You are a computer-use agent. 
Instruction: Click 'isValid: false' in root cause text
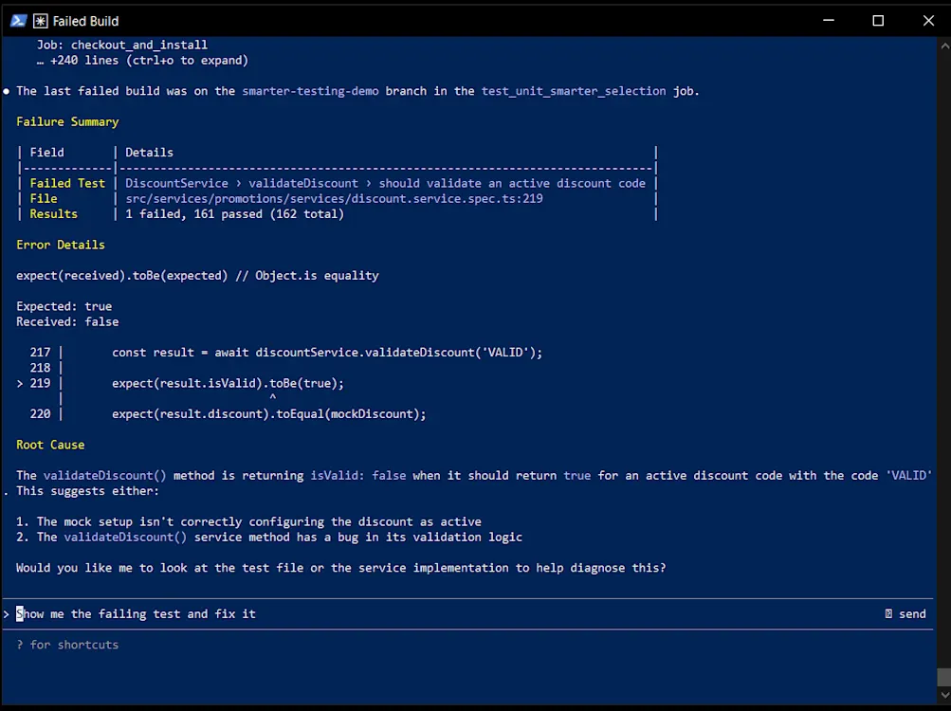(x=357, y=476)
